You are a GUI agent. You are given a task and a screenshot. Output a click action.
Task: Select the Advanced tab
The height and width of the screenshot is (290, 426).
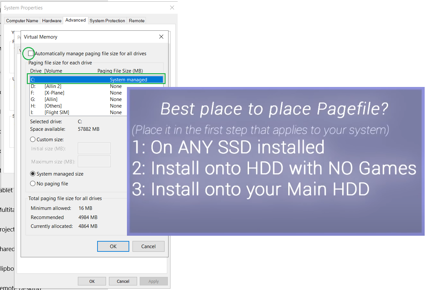(76, 20)
